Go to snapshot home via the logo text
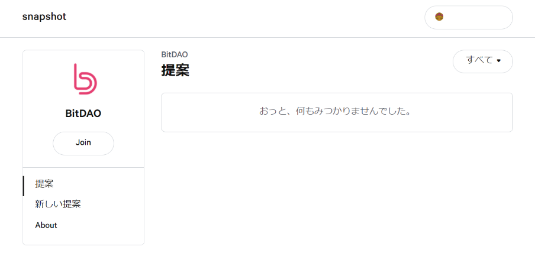This screenshot has height=260, width=535. pos(44,17)
